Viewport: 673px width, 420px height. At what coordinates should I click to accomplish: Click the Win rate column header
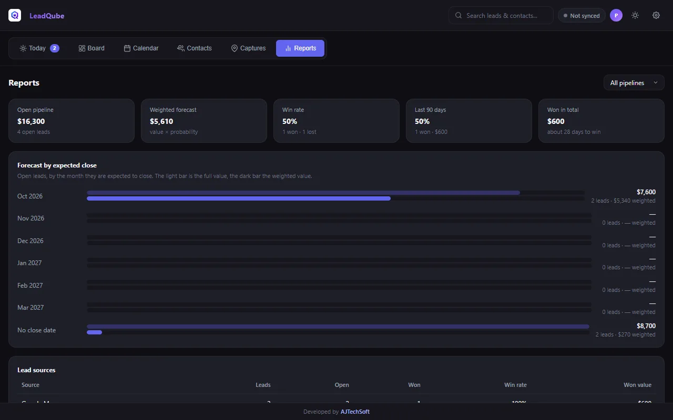click(515, 385)
